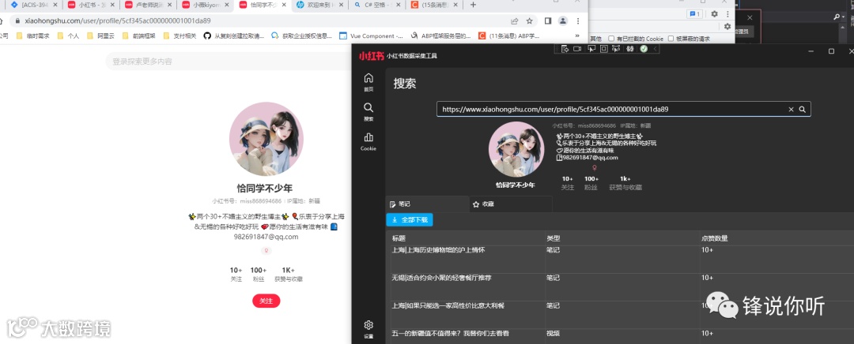Run search with the search box magnifier
The width and height of the screenshot is (854, 344).
803,109
